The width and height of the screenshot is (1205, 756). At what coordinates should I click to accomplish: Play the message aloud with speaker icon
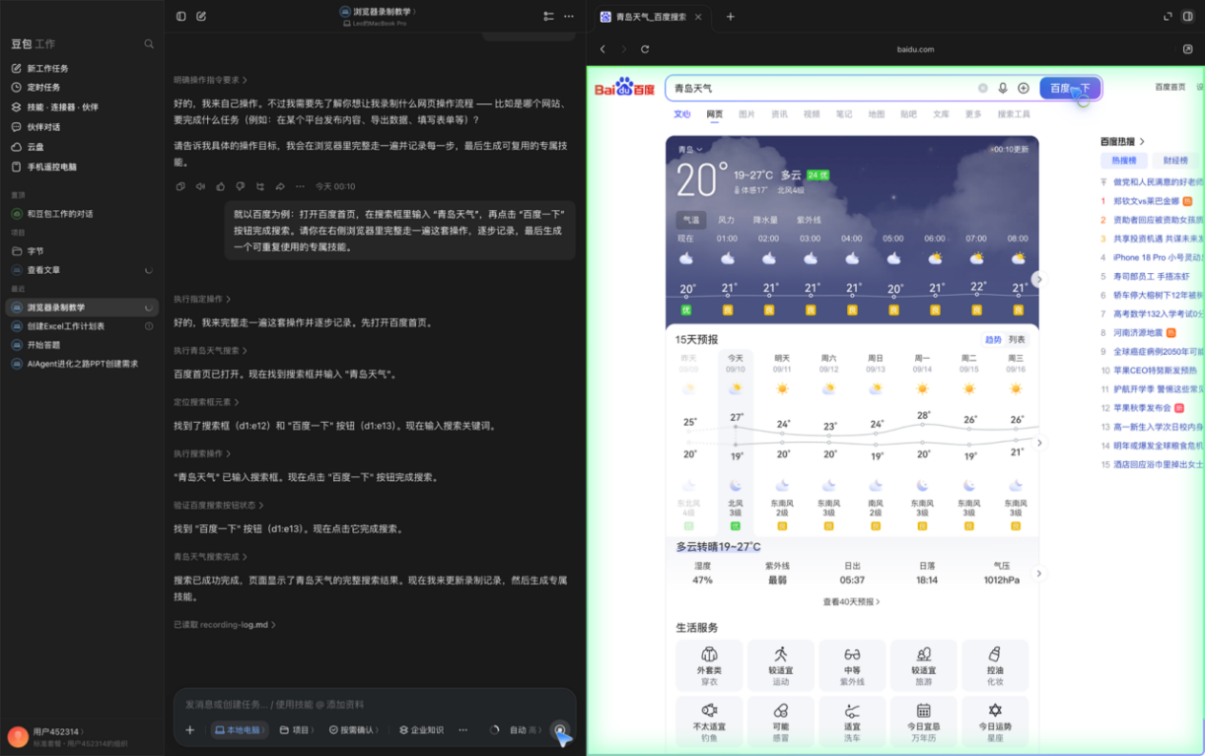coord(200,186)
